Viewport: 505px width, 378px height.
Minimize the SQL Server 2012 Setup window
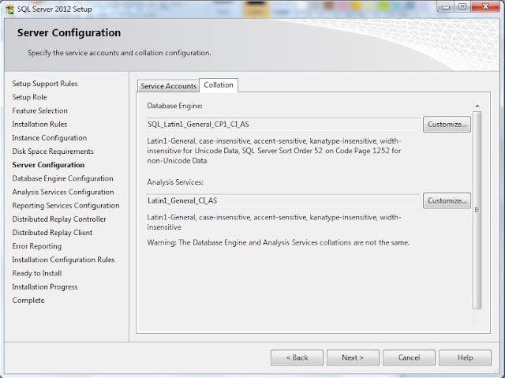click(446, 6)
